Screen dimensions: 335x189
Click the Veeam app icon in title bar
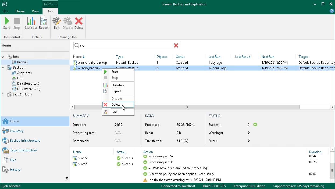(x=5, y=4)
